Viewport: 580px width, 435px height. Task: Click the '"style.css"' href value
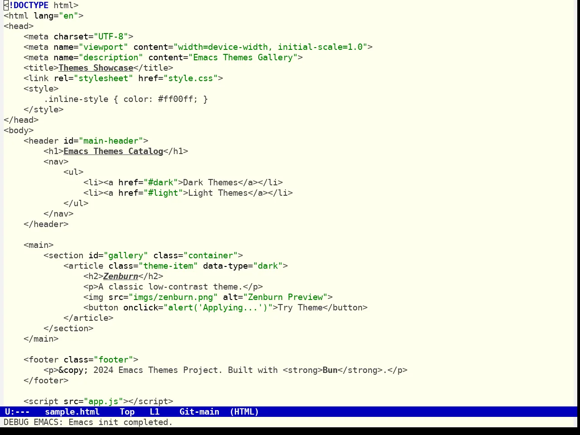click(x=191, y=78)
